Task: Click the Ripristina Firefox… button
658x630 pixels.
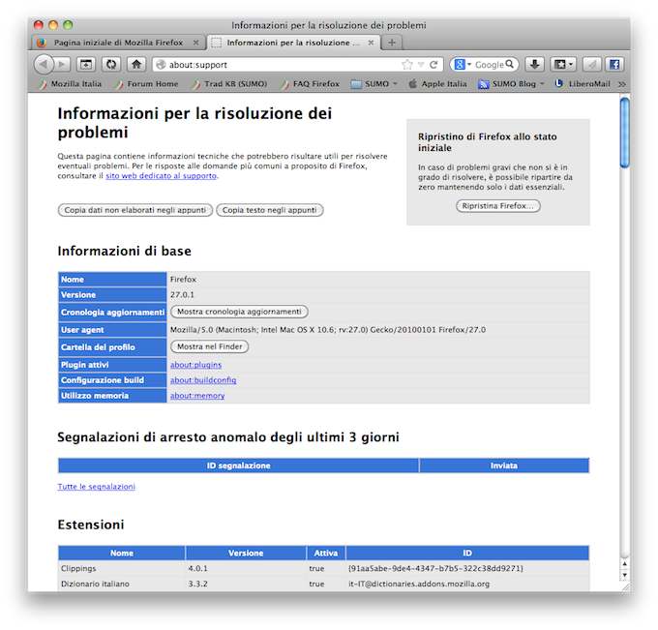Action: [498, 206]
